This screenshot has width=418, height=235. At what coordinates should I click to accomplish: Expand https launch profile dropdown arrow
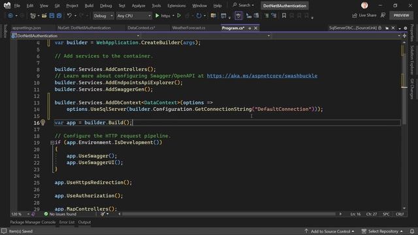[174, 16]
